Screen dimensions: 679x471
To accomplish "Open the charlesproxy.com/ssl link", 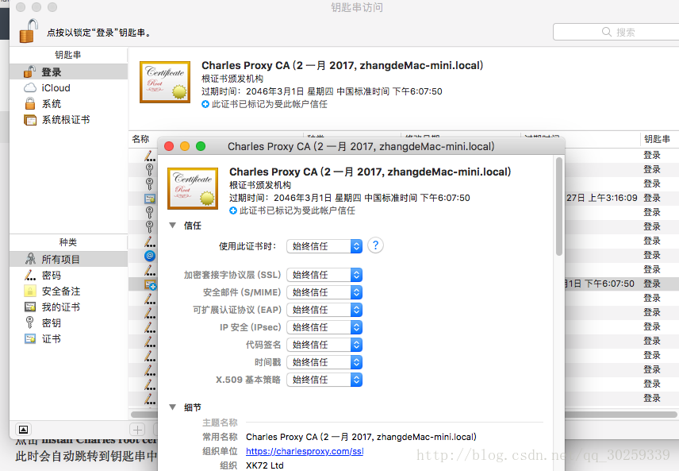I will [x=305, y=451].
